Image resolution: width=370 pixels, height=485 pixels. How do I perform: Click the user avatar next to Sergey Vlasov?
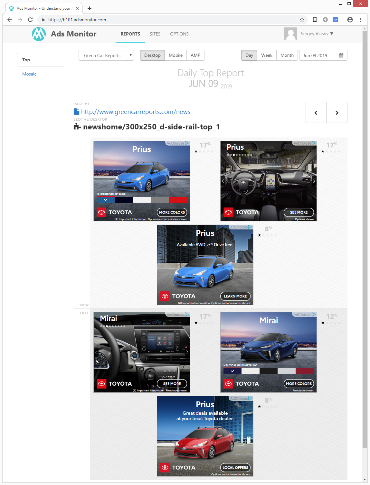[x=290, y=34]
